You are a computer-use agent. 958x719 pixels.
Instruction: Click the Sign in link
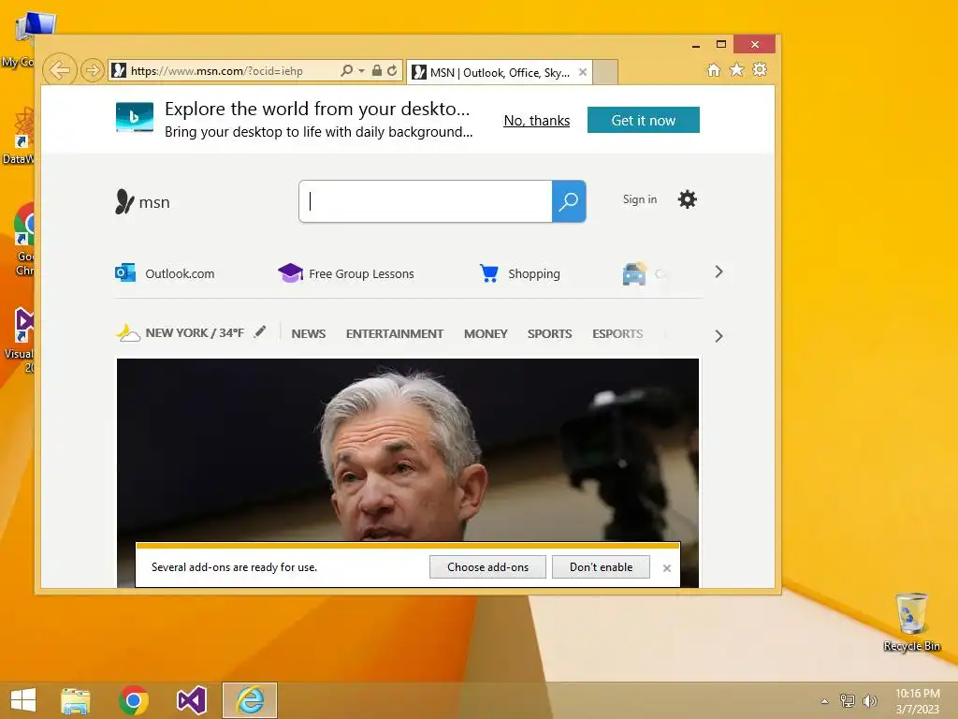640,199
